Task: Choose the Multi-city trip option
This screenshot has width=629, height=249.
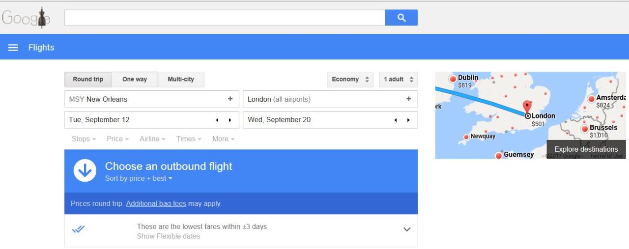Action: coord(181,80)
